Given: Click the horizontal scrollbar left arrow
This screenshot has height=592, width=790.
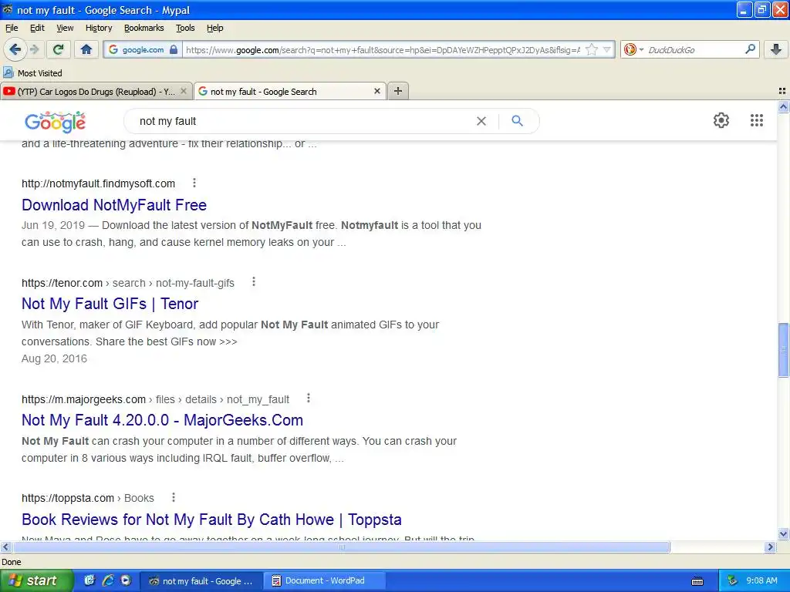Looking at the screenshot, I should pyautogui.click(x=5, y=547).
